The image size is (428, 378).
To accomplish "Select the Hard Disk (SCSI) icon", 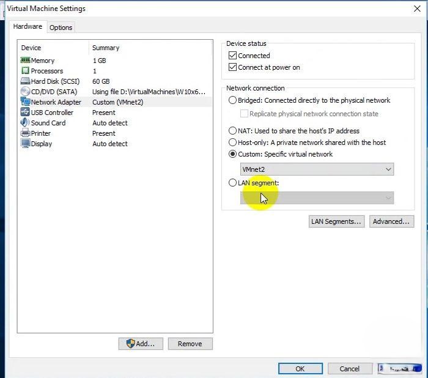I will coord(25,81).
